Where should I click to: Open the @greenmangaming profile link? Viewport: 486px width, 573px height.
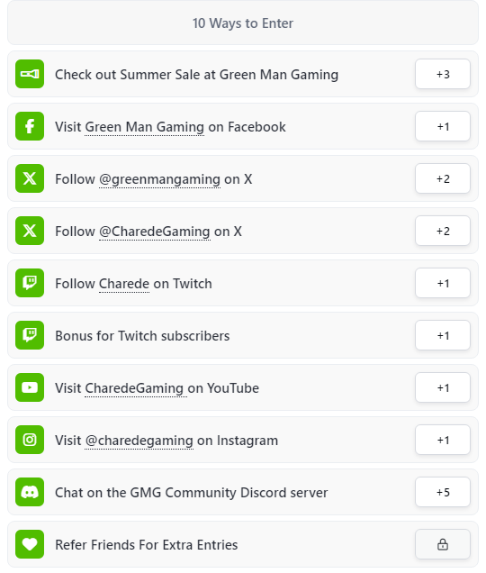tap(159, 179)
